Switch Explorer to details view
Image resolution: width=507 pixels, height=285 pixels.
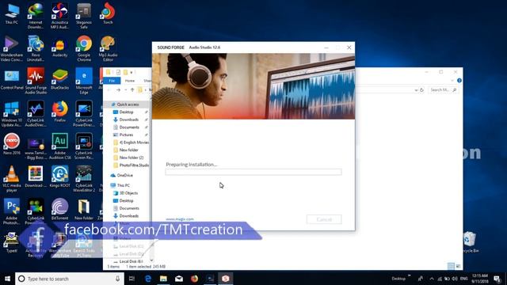pos(451,266)
